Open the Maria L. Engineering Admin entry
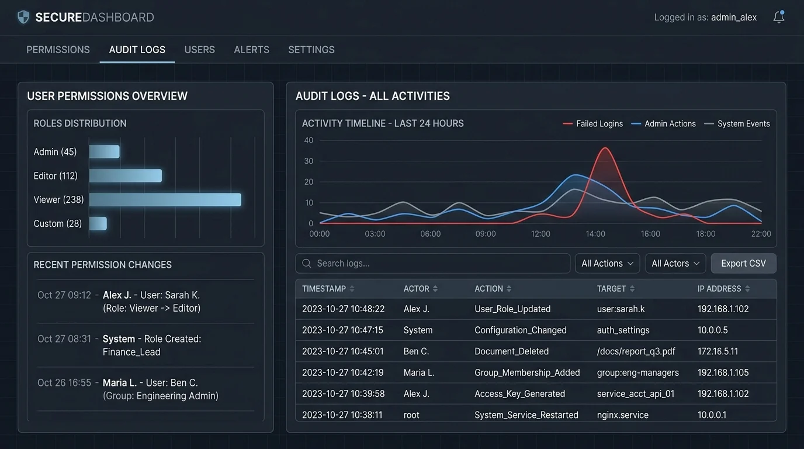 pyautogui.click(x=146, y=389)
